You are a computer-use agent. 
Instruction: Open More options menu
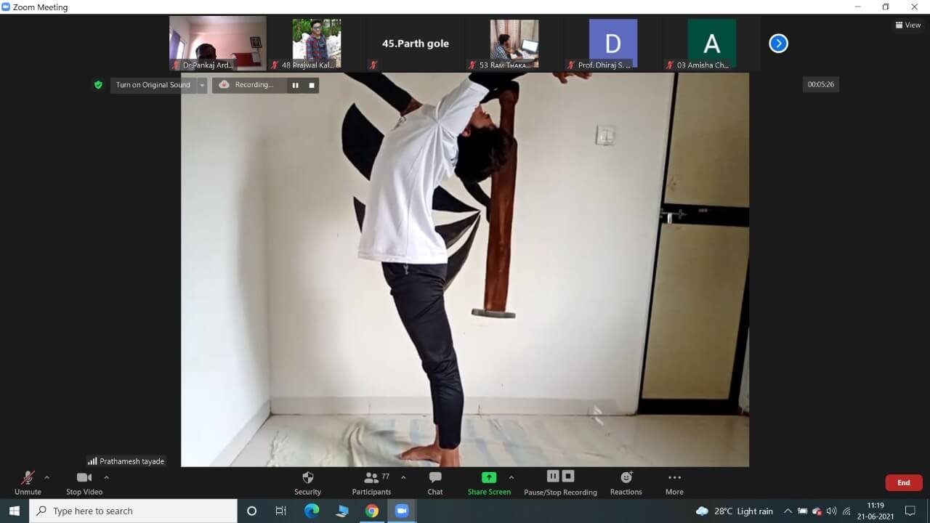pos(674,482)
